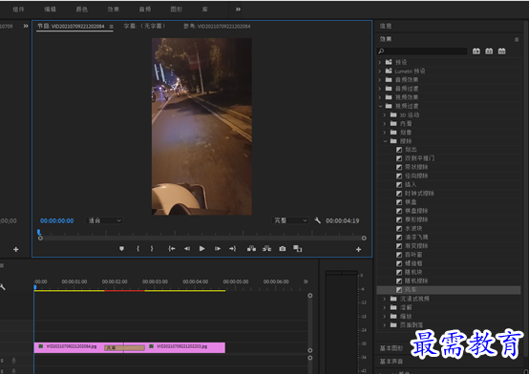
Task: Open the 效果 panel menu icon
Action: (517, 39)
